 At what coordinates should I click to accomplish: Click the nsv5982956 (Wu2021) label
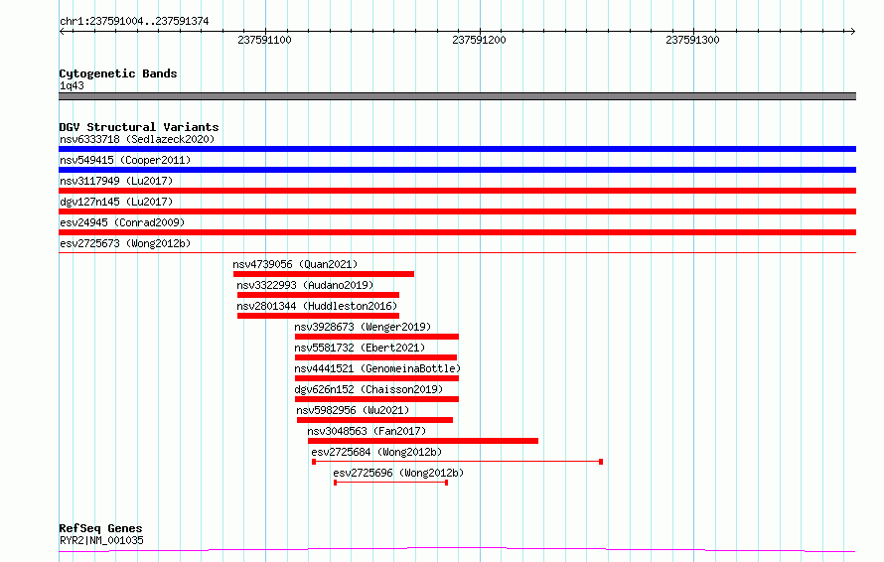point(353,410)
